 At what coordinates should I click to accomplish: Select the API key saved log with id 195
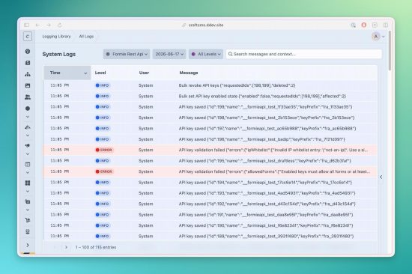pyautogui.click(x=210, y=161)
